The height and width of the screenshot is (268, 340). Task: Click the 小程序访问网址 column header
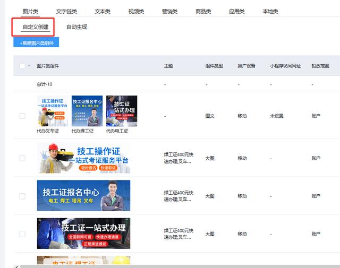(285, 66)
